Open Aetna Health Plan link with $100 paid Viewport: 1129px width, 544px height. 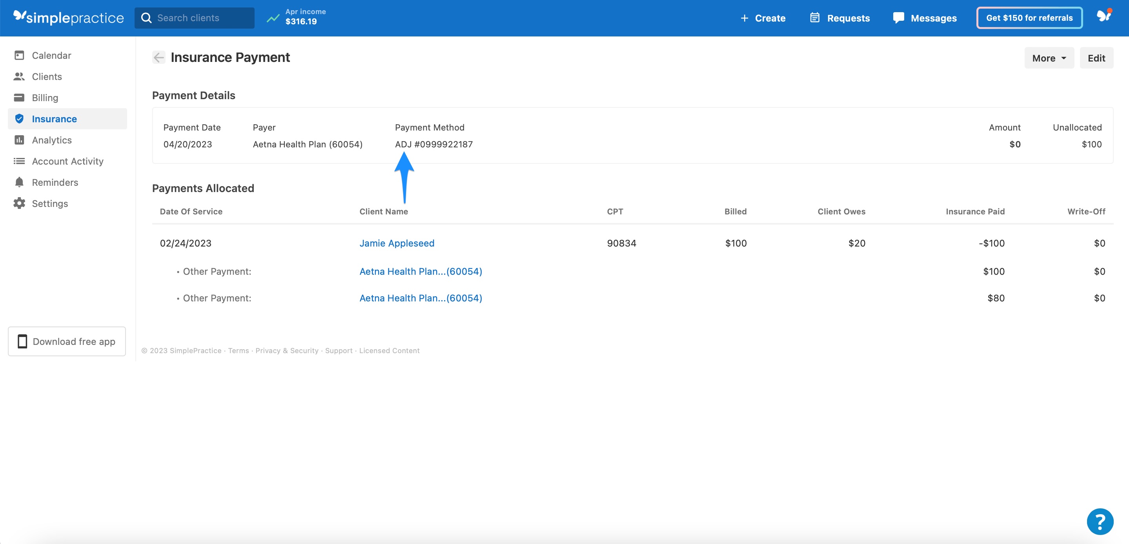coord(421,271)
